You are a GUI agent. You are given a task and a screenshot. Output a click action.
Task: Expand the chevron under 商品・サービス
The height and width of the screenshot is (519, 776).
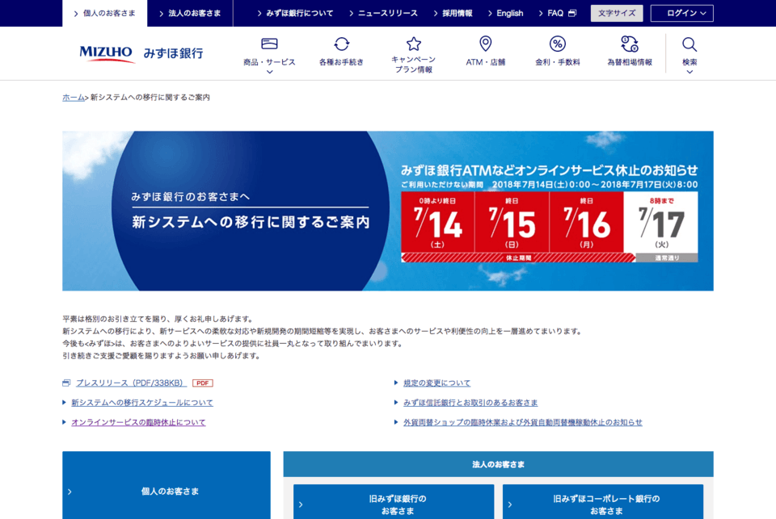(x=269, y=72)
